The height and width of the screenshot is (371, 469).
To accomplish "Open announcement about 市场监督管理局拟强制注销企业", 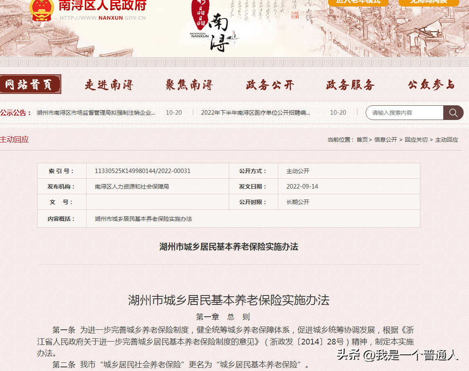I will point(96,113).
